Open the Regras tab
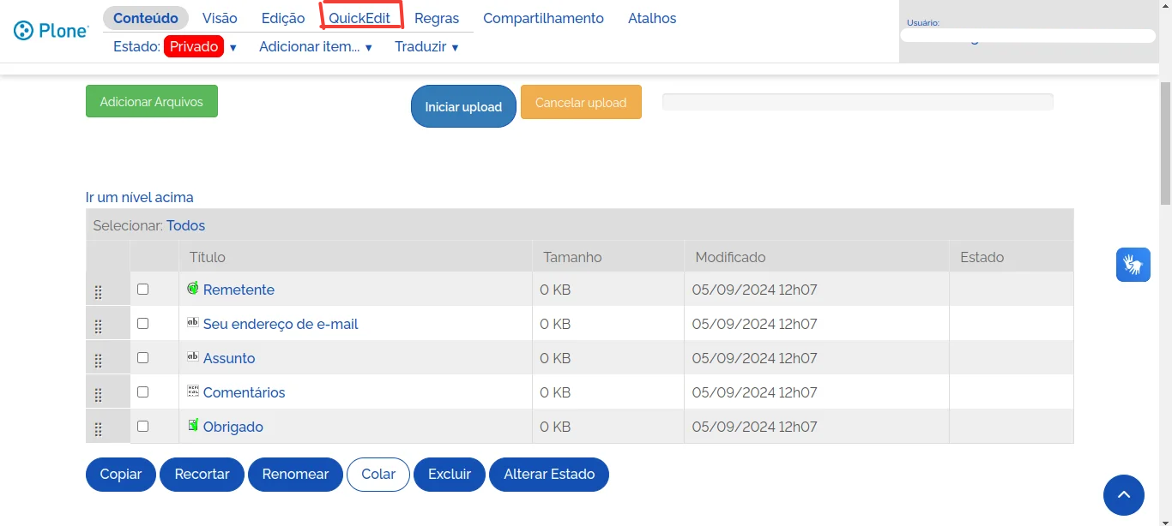The height and width of the screenshot is (526, 1172). (437, 18)
